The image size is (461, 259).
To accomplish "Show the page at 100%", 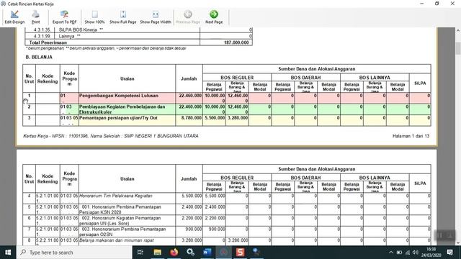I will point(94,17).
